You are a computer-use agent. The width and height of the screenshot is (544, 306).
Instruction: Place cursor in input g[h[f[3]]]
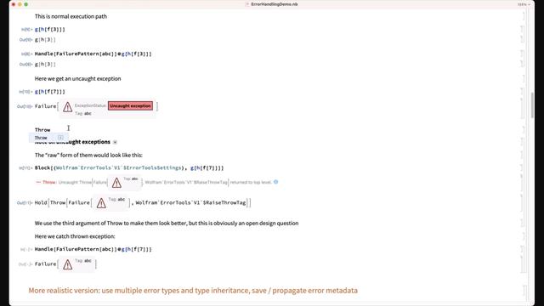pyautogui.click(x=50, y=30)
